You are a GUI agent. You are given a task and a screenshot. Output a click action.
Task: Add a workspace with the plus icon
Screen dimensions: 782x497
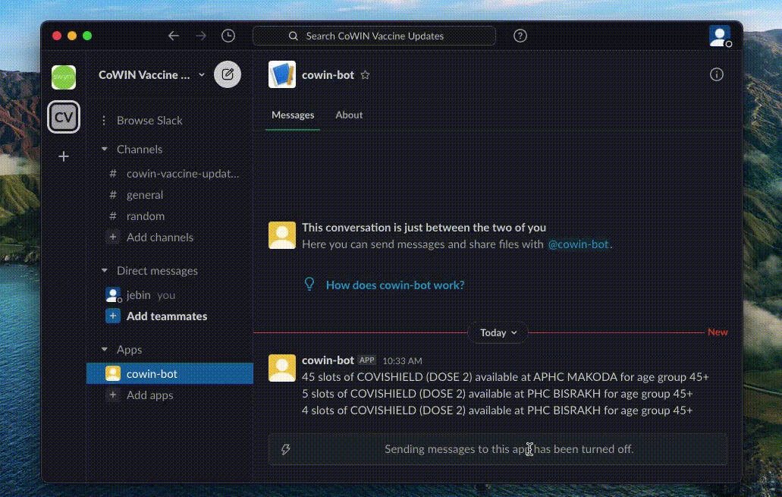point(64,156)
